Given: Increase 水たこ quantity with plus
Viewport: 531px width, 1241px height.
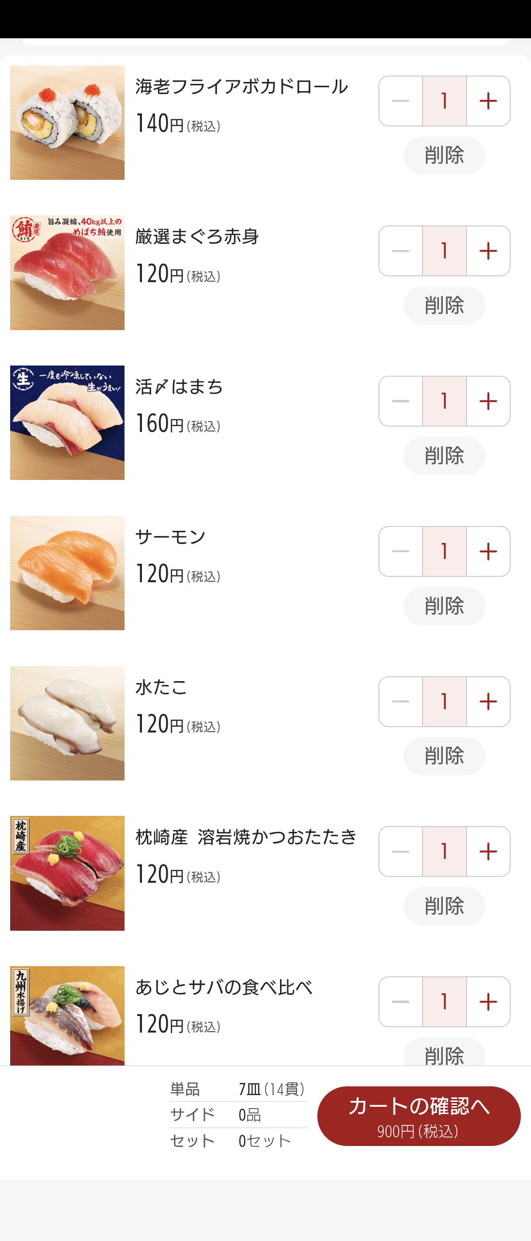Looking at the screenshot, I should click(488, 701).
